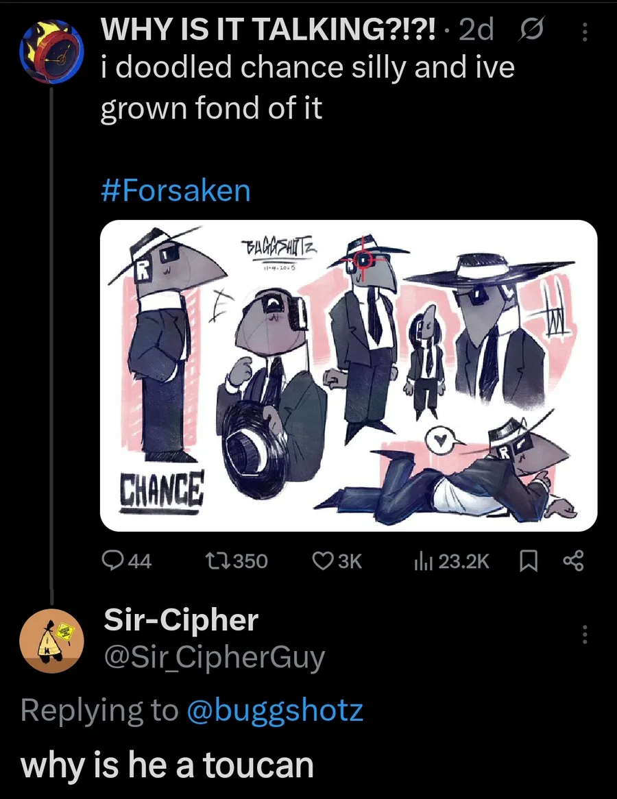Bookmark the Chance doodle post
Image resolution: width=617 pixels, height=799 pixels.
pyautogui.click(x=528, y=562)
